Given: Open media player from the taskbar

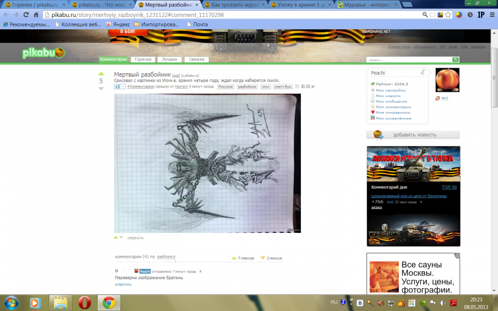Looking at the screenshot, I should [35, 303].
